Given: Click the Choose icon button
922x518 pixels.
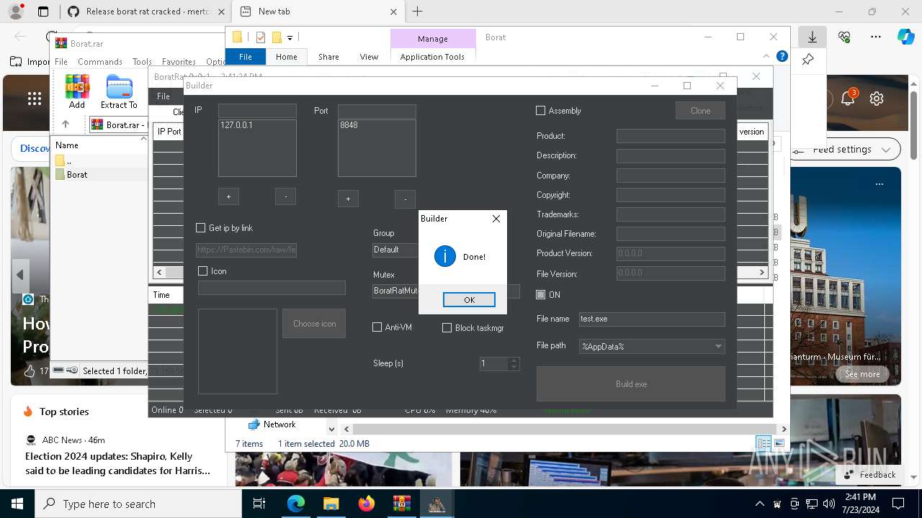Looking at the screenshot, I should pos(314,324).
